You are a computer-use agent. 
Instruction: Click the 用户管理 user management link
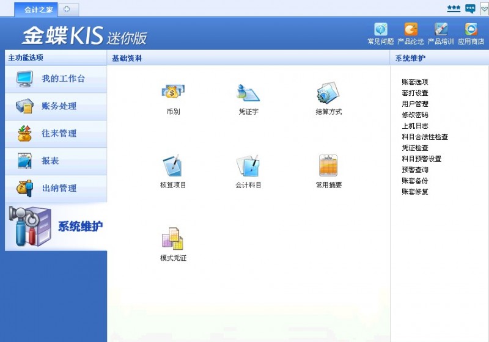pos(415,104)
